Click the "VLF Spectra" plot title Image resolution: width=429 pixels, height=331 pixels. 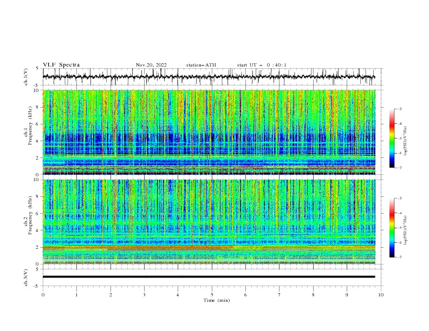coord(61,65)
